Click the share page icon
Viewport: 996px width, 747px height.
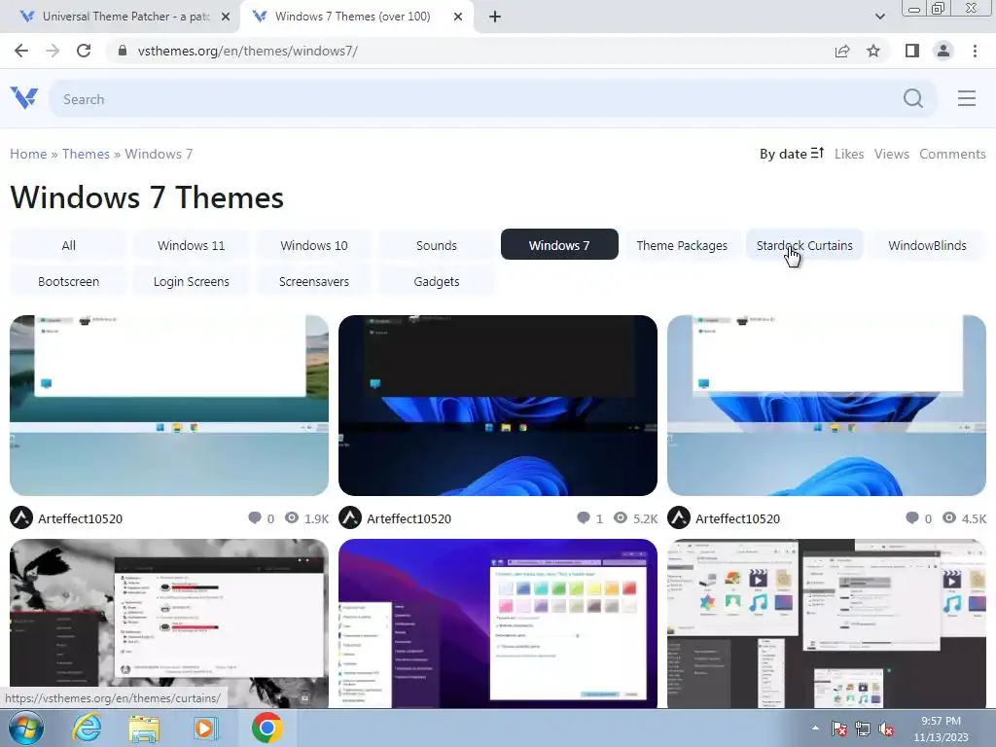841,51
